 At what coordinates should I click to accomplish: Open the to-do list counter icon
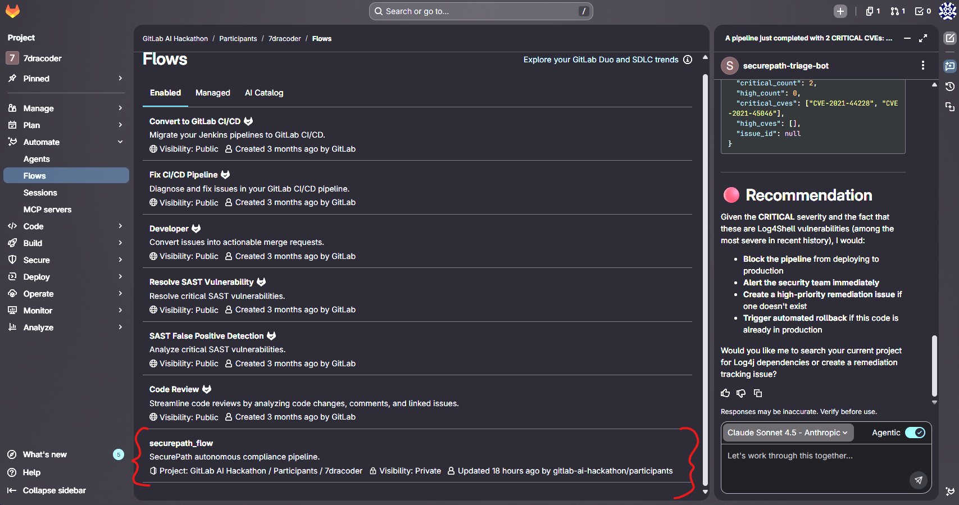click(922, 11)
